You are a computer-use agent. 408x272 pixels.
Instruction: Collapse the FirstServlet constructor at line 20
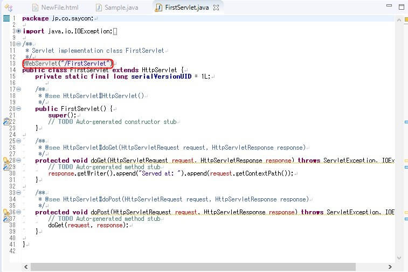18,109
